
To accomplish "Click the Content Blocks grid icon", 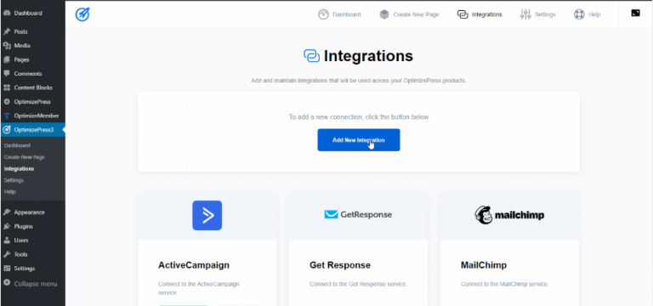I will [x=7, y=88].
